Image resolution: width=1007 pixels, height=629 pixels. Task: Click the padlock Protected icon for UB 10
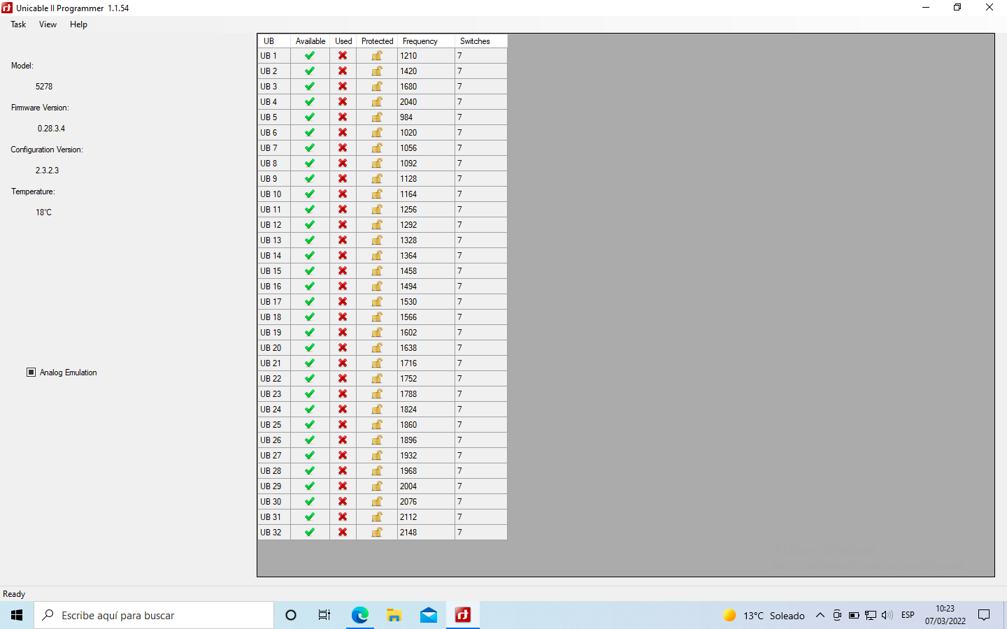pyautogui.click(x=377, y=194)
